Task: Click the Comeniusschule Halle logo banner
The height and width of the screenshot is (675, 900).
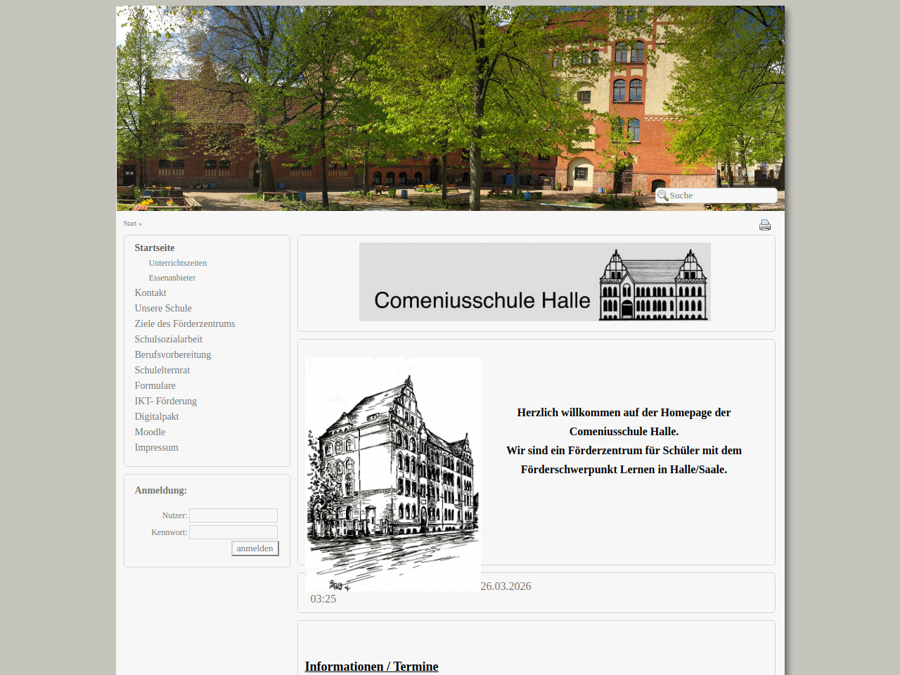Action: 534,282
